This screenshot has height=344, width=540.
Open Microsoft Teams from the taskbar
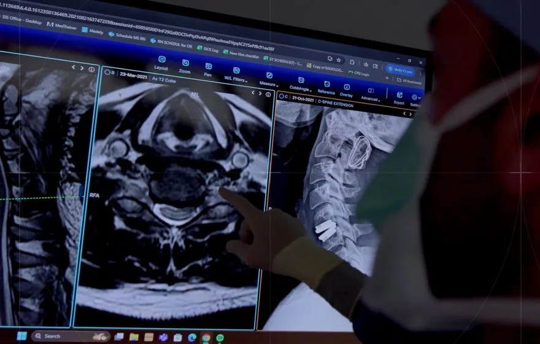pos(163,337)
